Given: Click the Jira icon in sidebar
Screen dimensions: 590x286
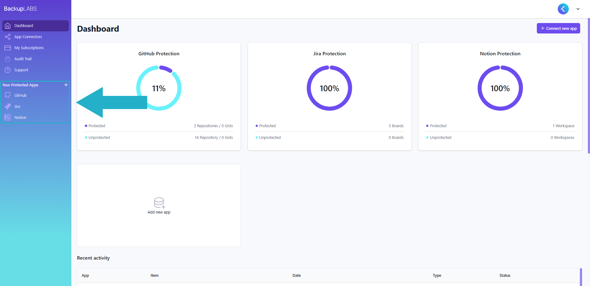Looking at the screenshot, I should (8, 107).
